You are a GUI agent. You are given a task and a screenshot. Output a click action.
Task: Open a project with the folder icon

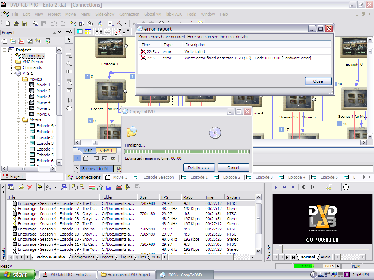coord(16,23)
